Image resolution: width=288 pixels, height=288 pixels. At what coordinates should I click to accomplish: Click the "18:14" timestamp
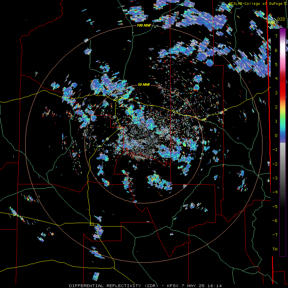coord(214,286)
